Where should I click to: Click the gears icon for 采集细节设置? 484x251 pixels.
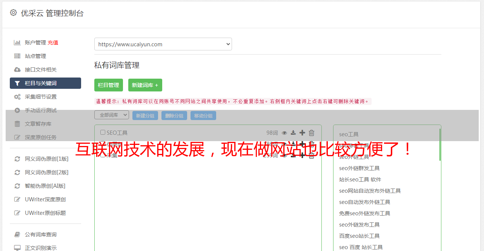(x=17, y=97)
